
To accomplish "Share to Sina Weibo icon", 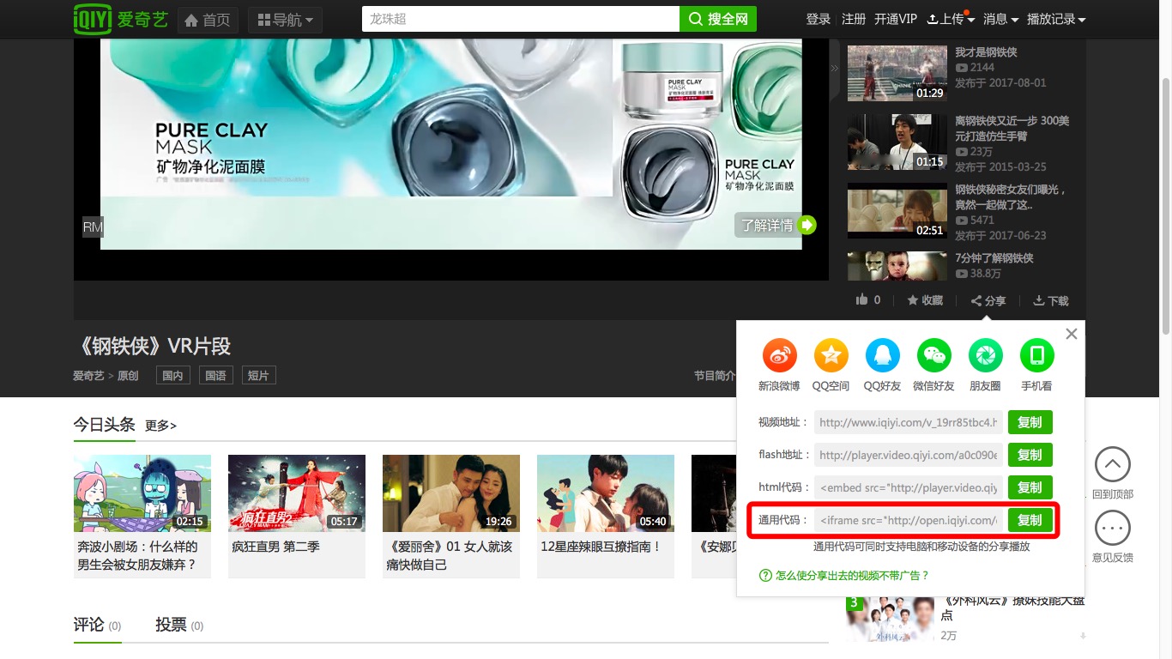I will 779,355.
